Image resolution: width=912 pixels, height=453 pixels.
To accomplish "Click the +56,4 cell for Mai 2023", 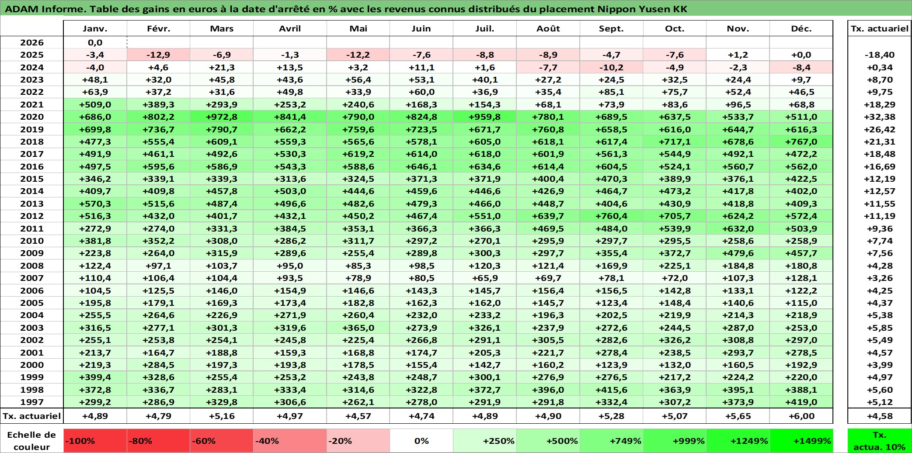I will tap(358, 80).
